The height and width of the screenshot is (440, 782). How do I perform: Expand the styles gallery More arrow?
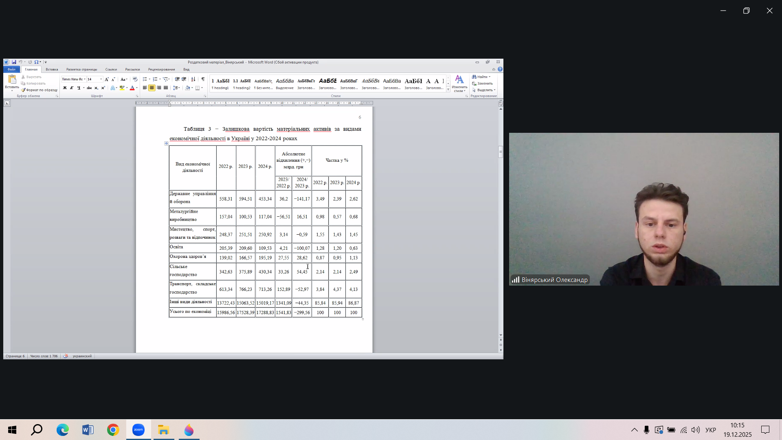tap(448, 90)
